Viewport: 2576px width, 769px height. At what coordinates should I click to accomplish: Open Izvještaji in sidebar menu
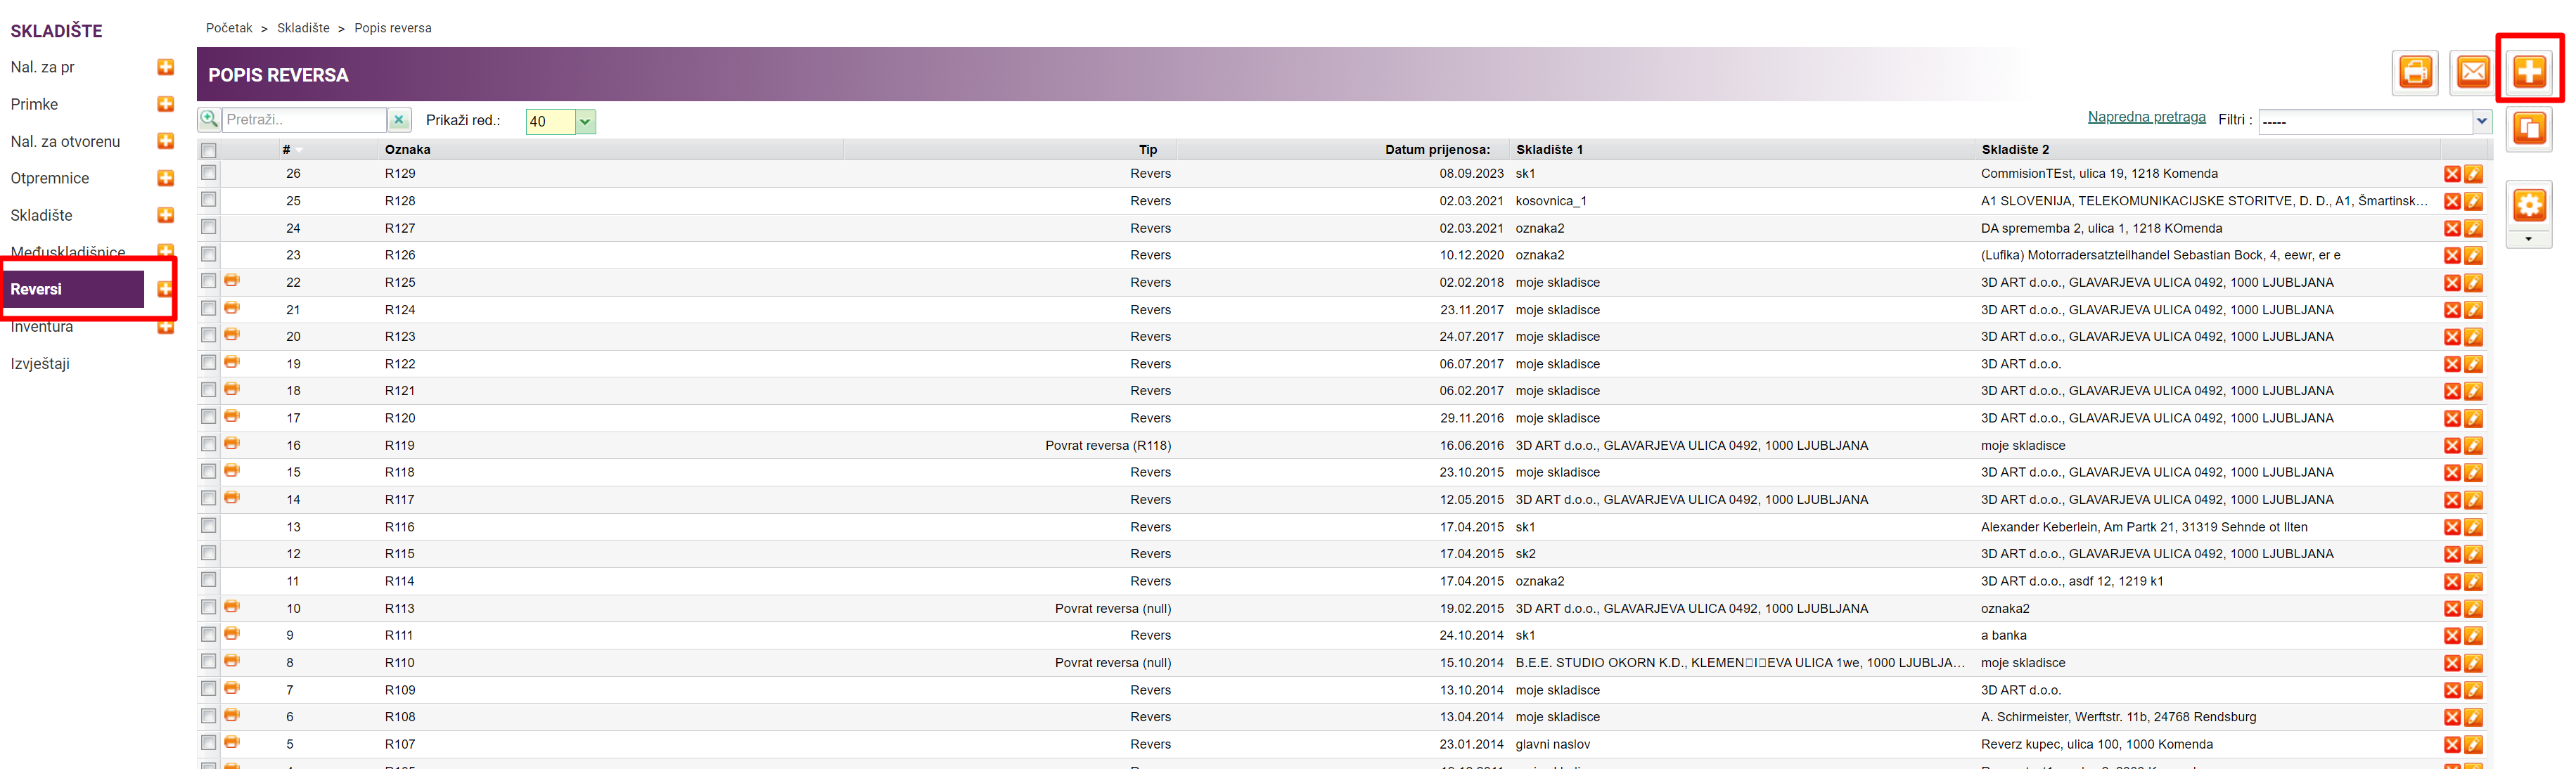tap(40, 363)
